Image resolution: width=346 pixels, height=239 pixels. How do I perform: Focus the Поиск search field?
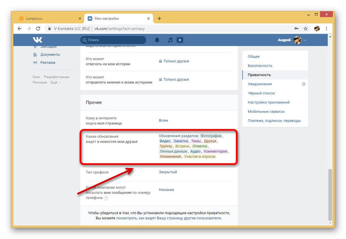click(113, 40)
